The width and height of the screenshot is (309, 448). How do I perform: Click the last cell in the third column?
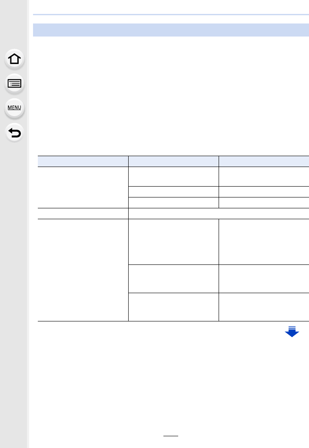tap(264, 307)
